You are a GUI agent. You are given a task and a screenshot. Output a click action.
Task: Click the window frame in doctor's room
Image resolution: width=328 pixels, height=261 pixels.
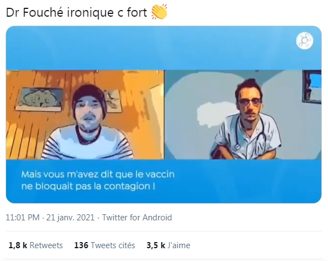click(x=312, y=87)
